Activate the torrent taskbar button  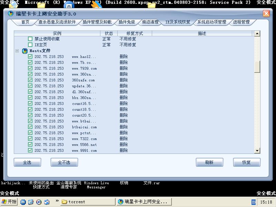pyautogui.click(x=88, y=202)
